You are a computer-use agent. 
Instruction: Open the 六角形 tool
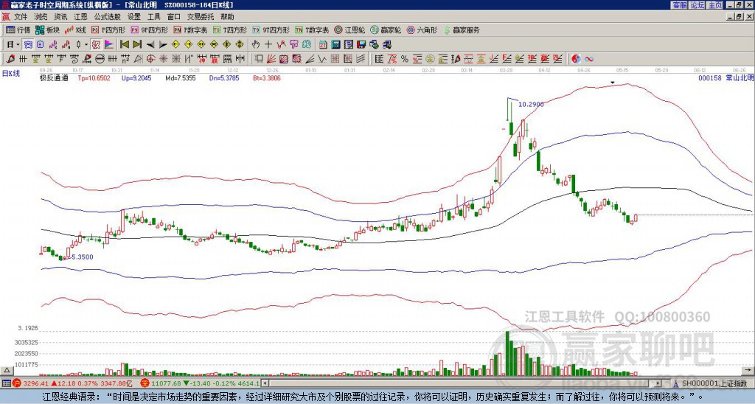tap(422, 29)
